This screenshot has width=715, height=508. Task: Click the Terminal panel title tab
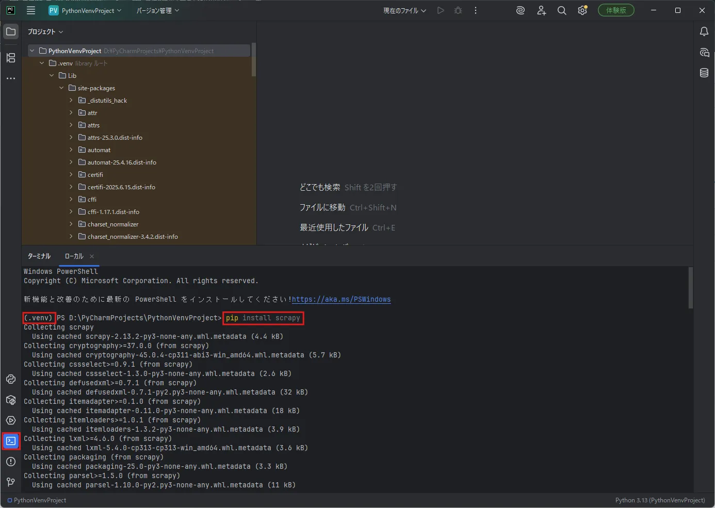39,256
